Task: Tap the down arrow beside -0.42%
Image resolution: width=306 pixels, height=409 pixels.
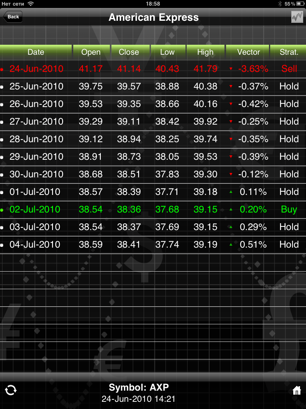Action: (231, 104)
